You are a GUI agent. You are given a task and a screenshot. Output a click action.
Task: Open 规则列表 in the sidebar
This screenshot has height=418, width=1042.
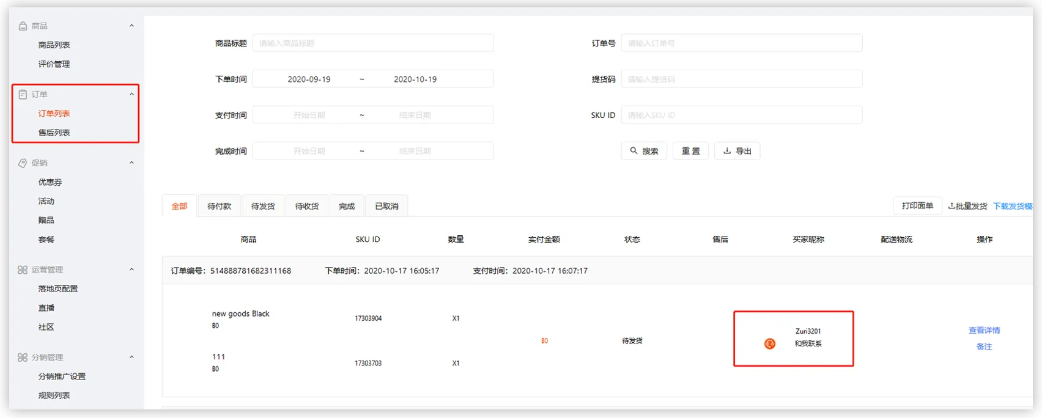click(54, 395)
